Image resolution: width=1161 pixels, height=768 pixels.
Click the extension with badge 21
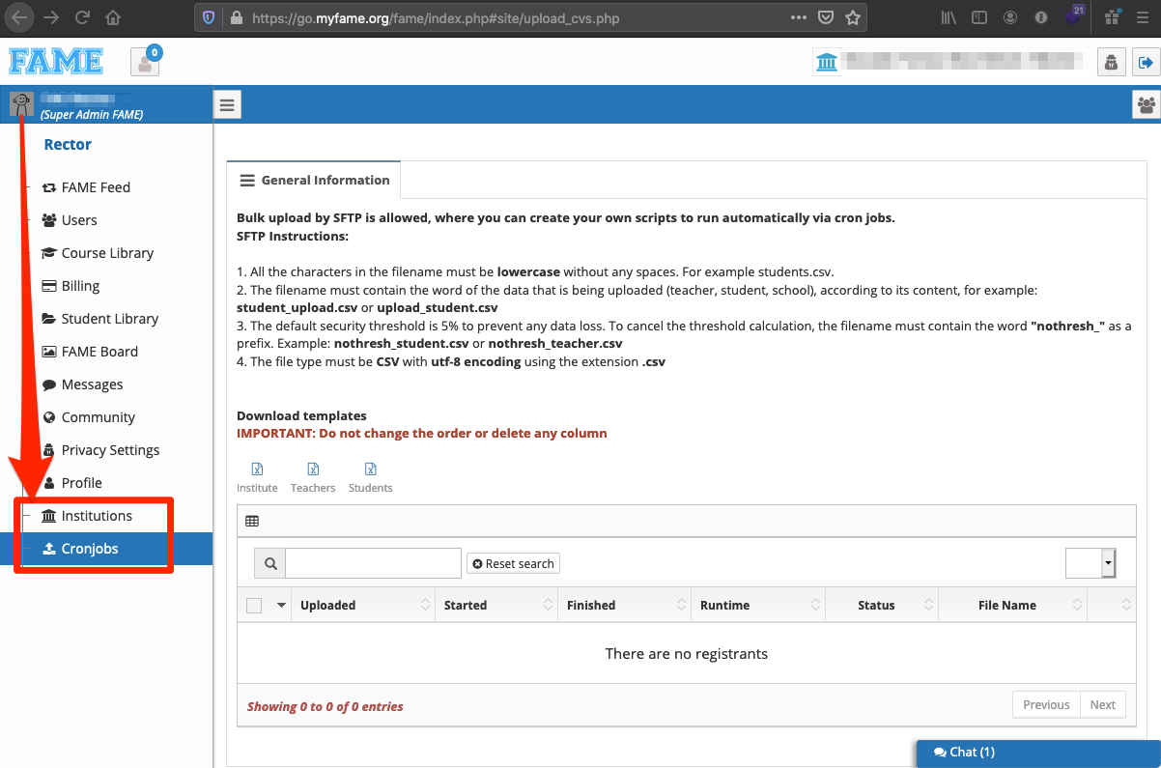(1073, 15)
